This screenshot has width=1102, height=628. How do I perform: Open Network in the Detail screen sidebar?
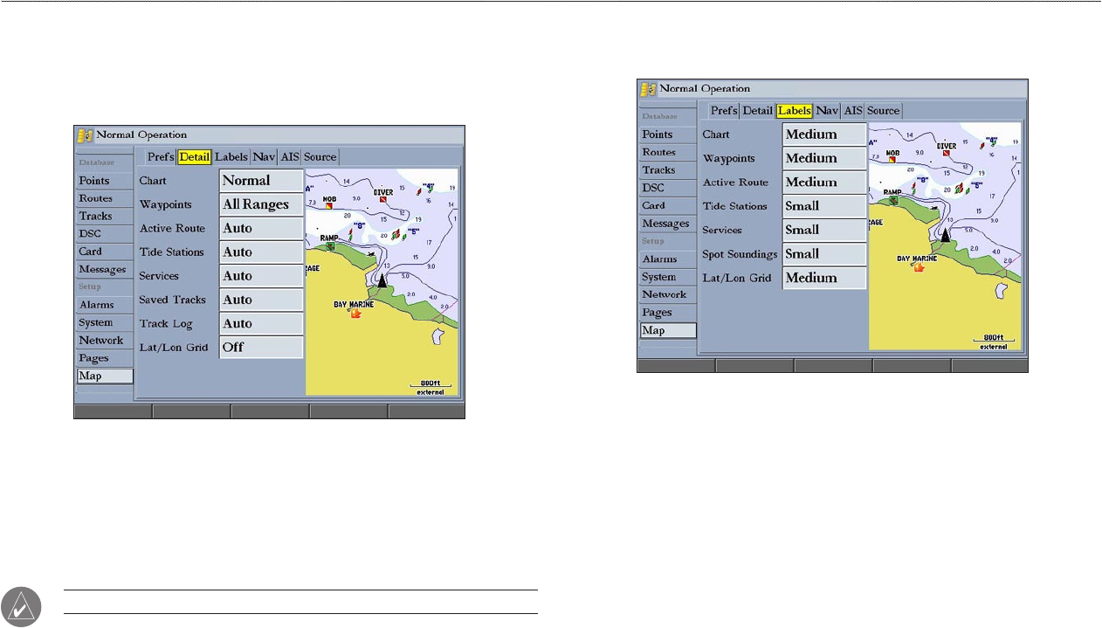(x=105, y=341)
